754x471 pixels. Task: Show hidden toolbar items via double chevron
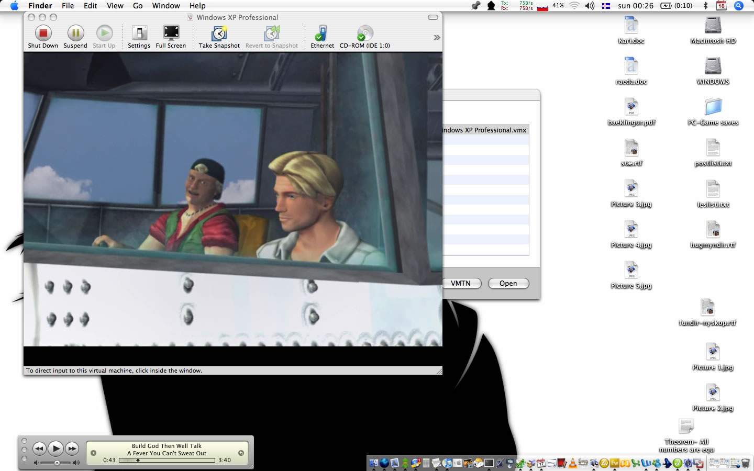point(437,37)
